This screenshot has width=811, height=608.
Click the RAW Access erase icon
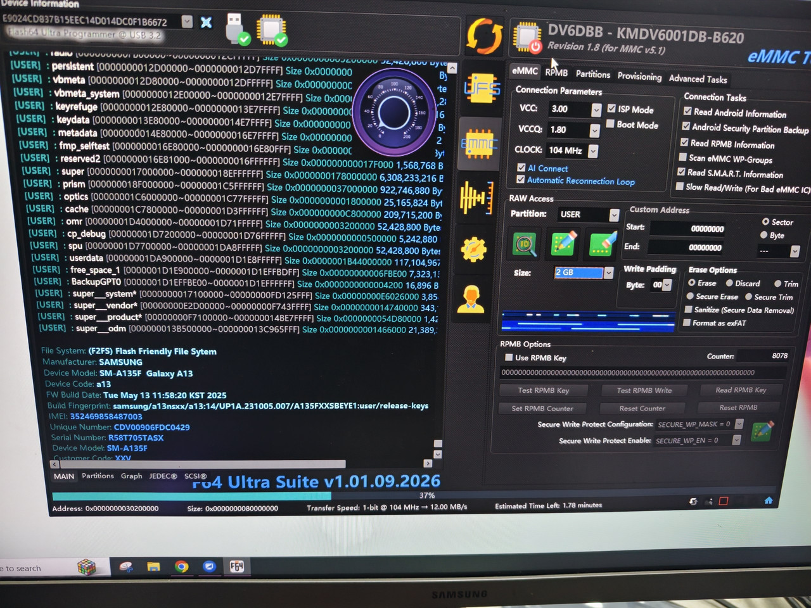(603, 244)
